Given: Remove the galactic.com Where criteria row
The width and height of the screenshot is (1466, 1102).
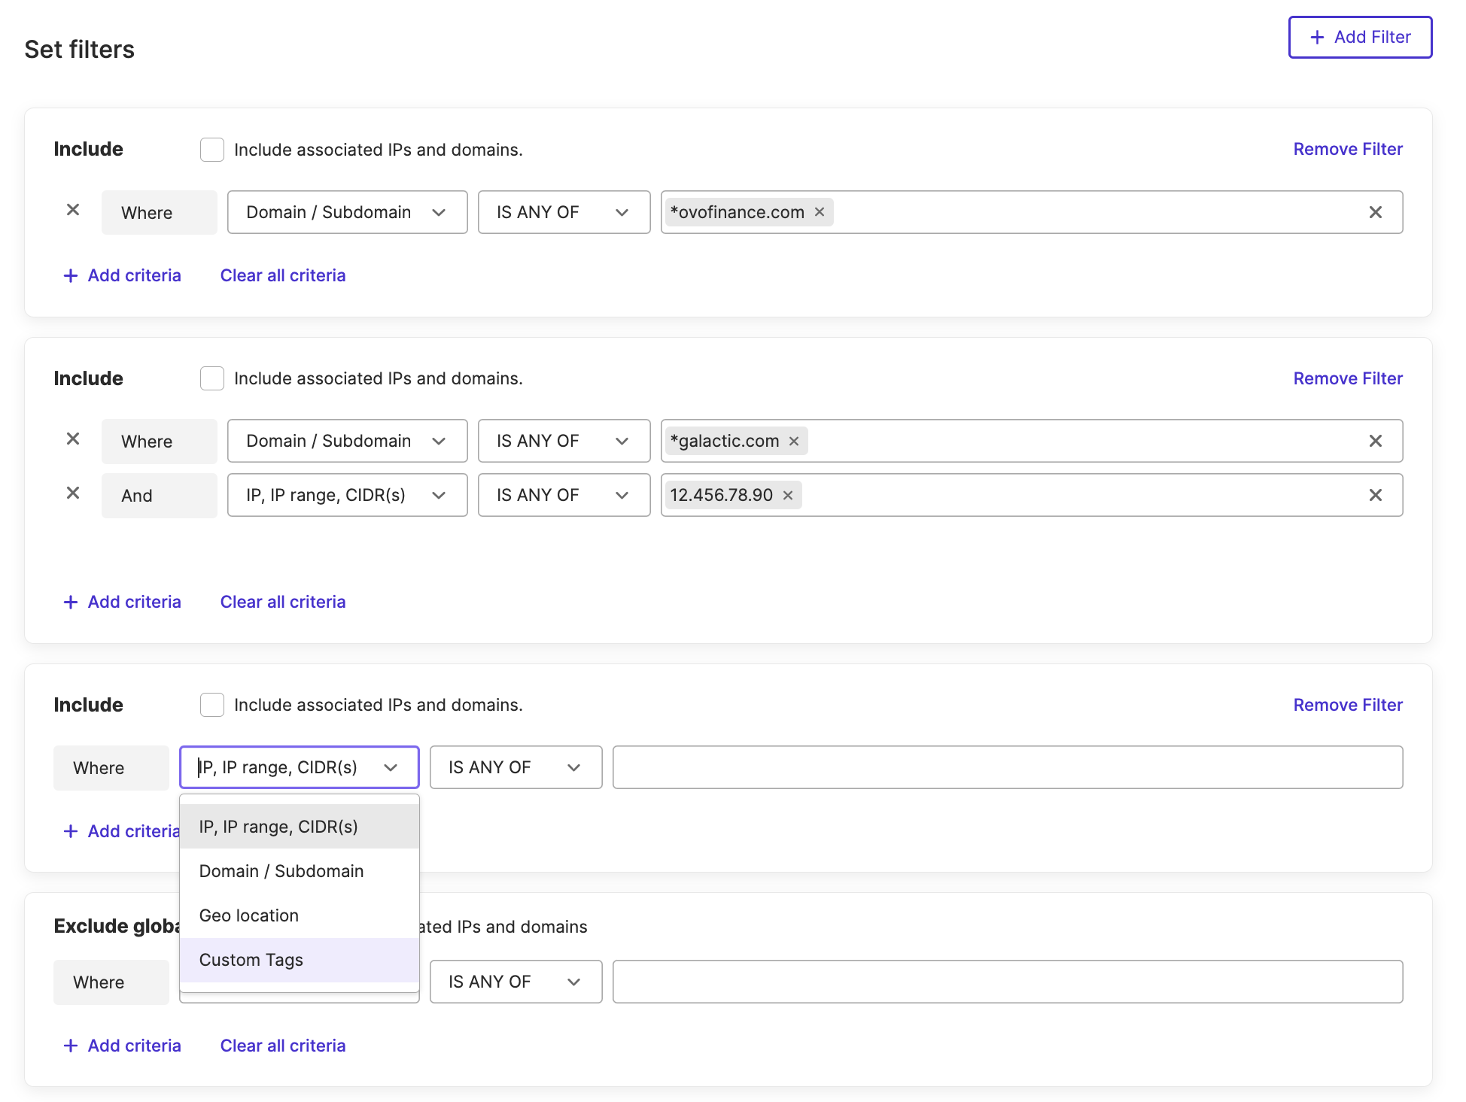Looking at the screenshot, I should (73, 439).
